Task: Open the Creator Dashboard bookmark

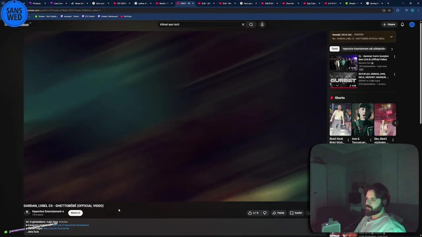Action: 107,16
